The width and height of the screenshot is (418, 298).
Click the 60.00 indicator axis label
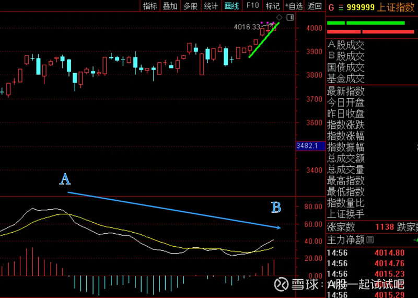point(313,224)
